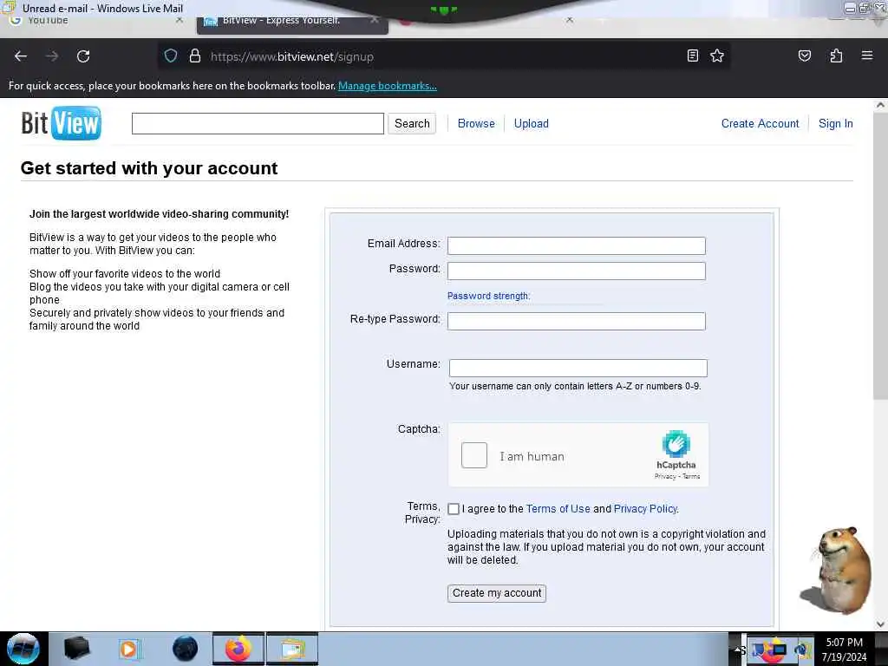This screenshot has width=888, height=666.
Task: Click the Create my account button
Action: pos(497,593)
